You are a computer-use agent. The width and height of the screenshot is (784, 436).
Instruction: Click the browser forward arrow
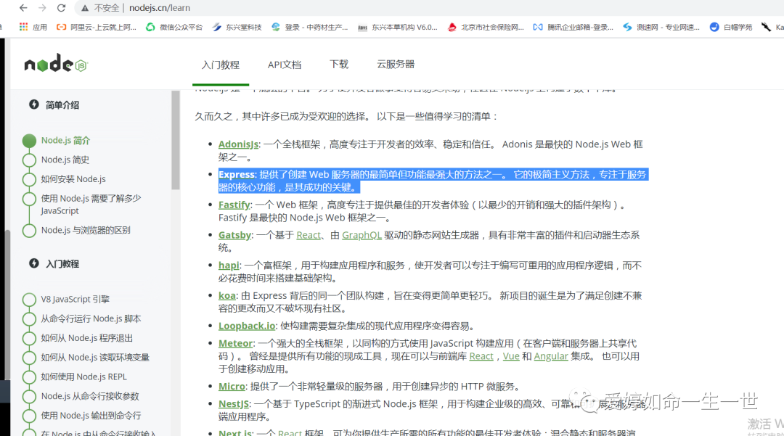point(42,8)
